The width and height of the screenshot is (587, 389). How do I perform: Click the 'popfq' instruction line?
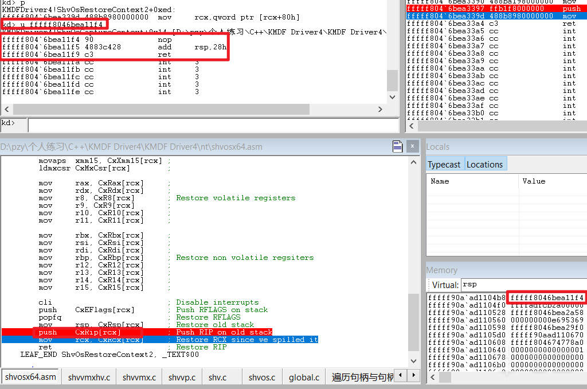click(x=139, y=317)
